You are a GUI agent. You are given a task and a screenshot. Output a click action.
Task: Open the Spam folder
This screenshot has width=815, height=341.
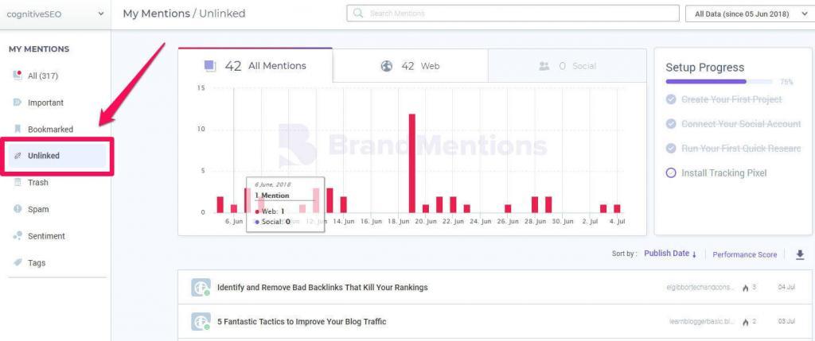(x=38, y=209)
